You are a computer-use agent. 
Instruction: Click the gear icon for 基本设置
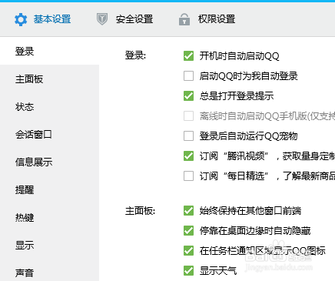[21, 19]
